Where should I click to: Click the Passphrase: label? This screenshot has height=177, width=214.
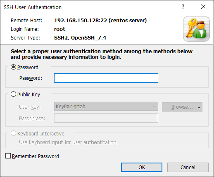(x=32, y=119)
